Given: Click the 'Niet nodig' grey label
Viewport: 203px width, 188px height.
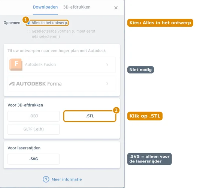Looking at the screenshot, I should coord(140,70).
